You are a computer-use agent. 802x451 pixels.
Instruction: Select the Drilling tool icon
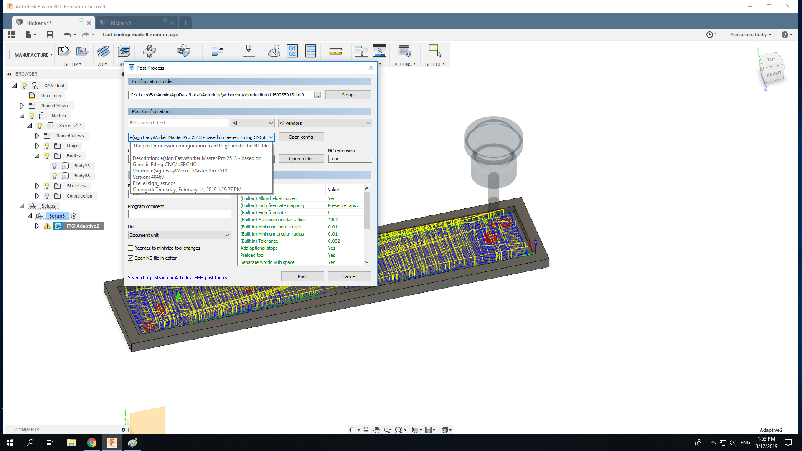[x=150, y=51]
